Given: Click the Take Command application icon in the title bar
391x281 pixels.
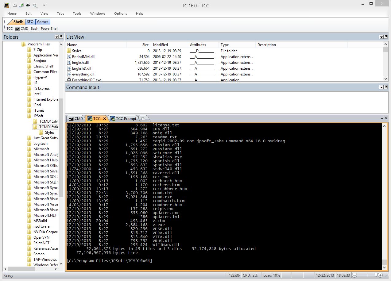Looking at the screenshot, I should [x=6, y=5].
